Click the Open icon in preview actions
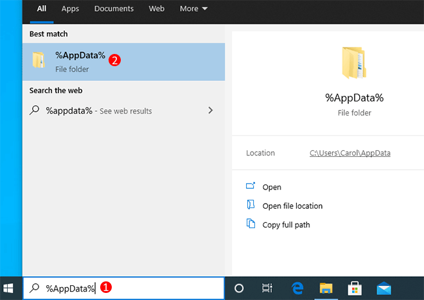This screenshot has width=424, height=300. pos(251,186)
